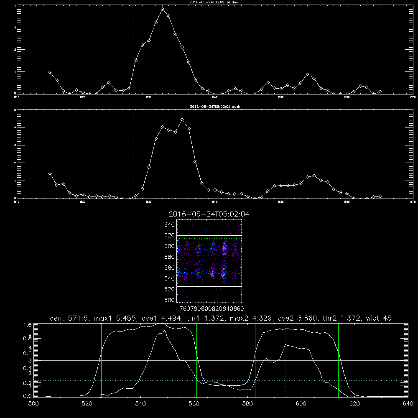This screenshot has height=418, width=418.
Task: Pick the highest diamond marker in dawn plot
Action: [162, 9]
